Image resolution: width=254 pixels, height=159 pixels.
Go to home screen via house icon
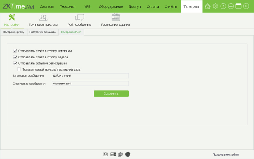click(208, 6)
